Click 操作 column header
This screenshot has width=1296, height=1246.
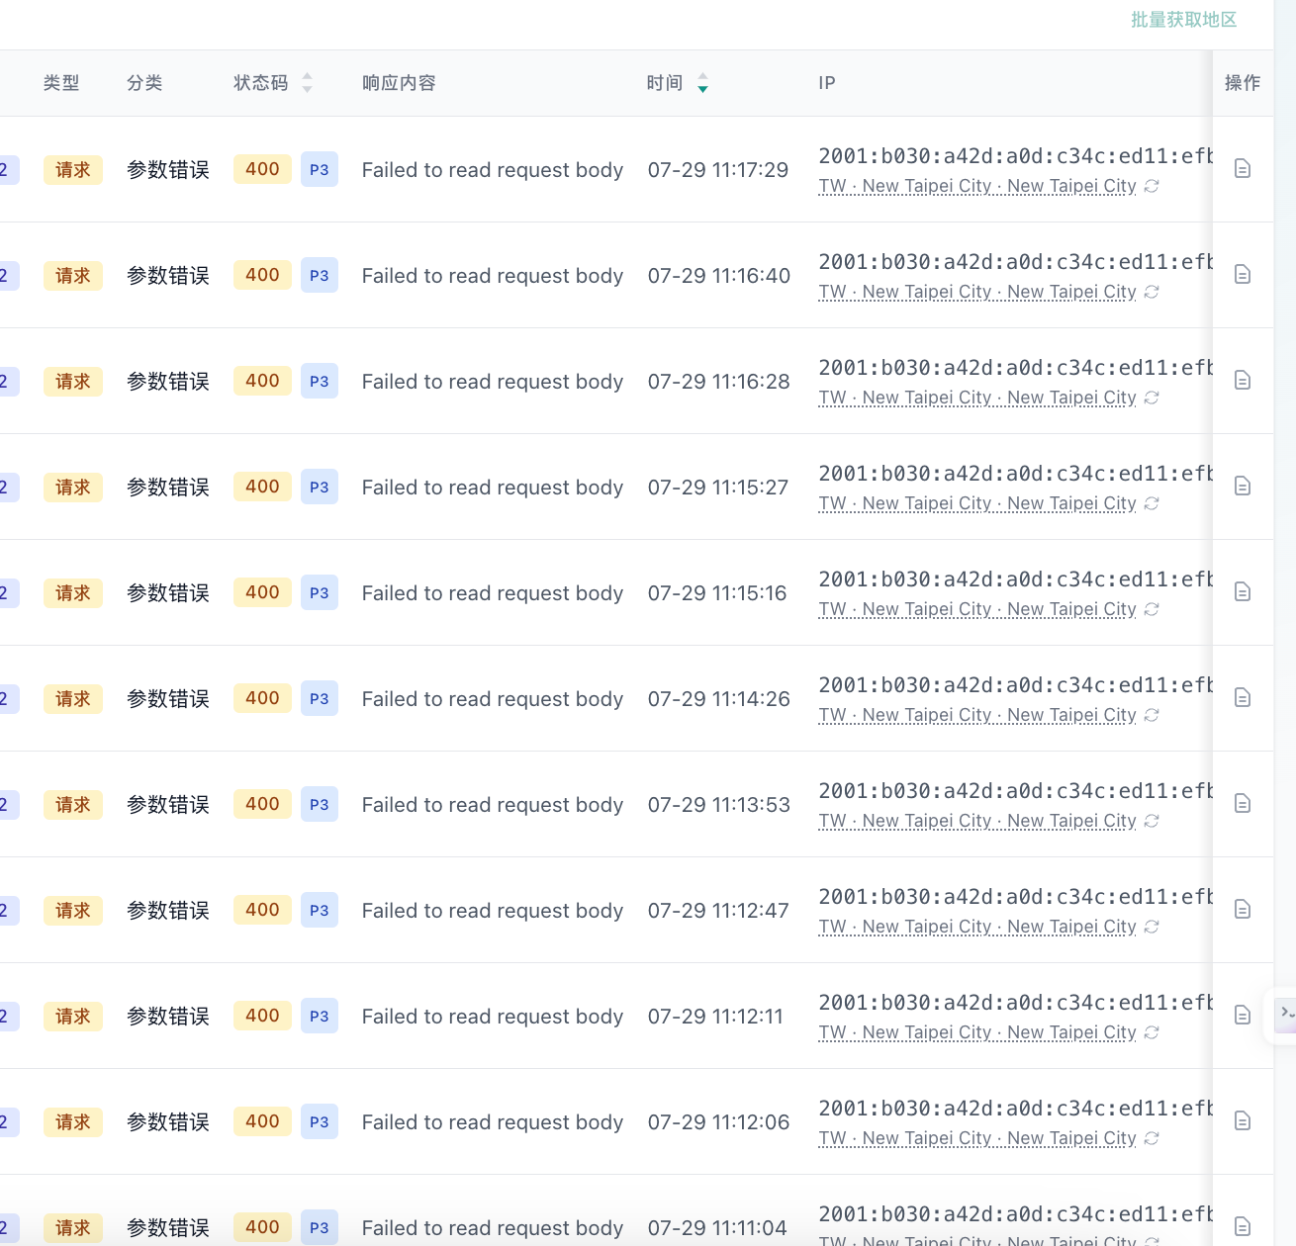[1243, 83]
